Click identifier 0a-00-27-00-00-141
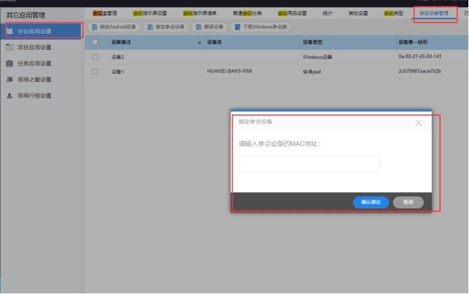This screenshot has width=469, height=294. pos(420,56)
